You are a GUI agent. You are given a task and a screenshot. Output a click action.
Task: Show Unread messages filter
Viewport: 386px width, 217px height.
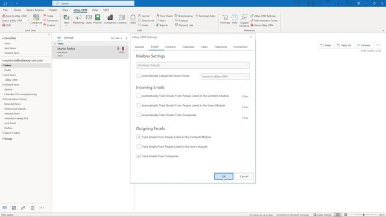[68, 37]
